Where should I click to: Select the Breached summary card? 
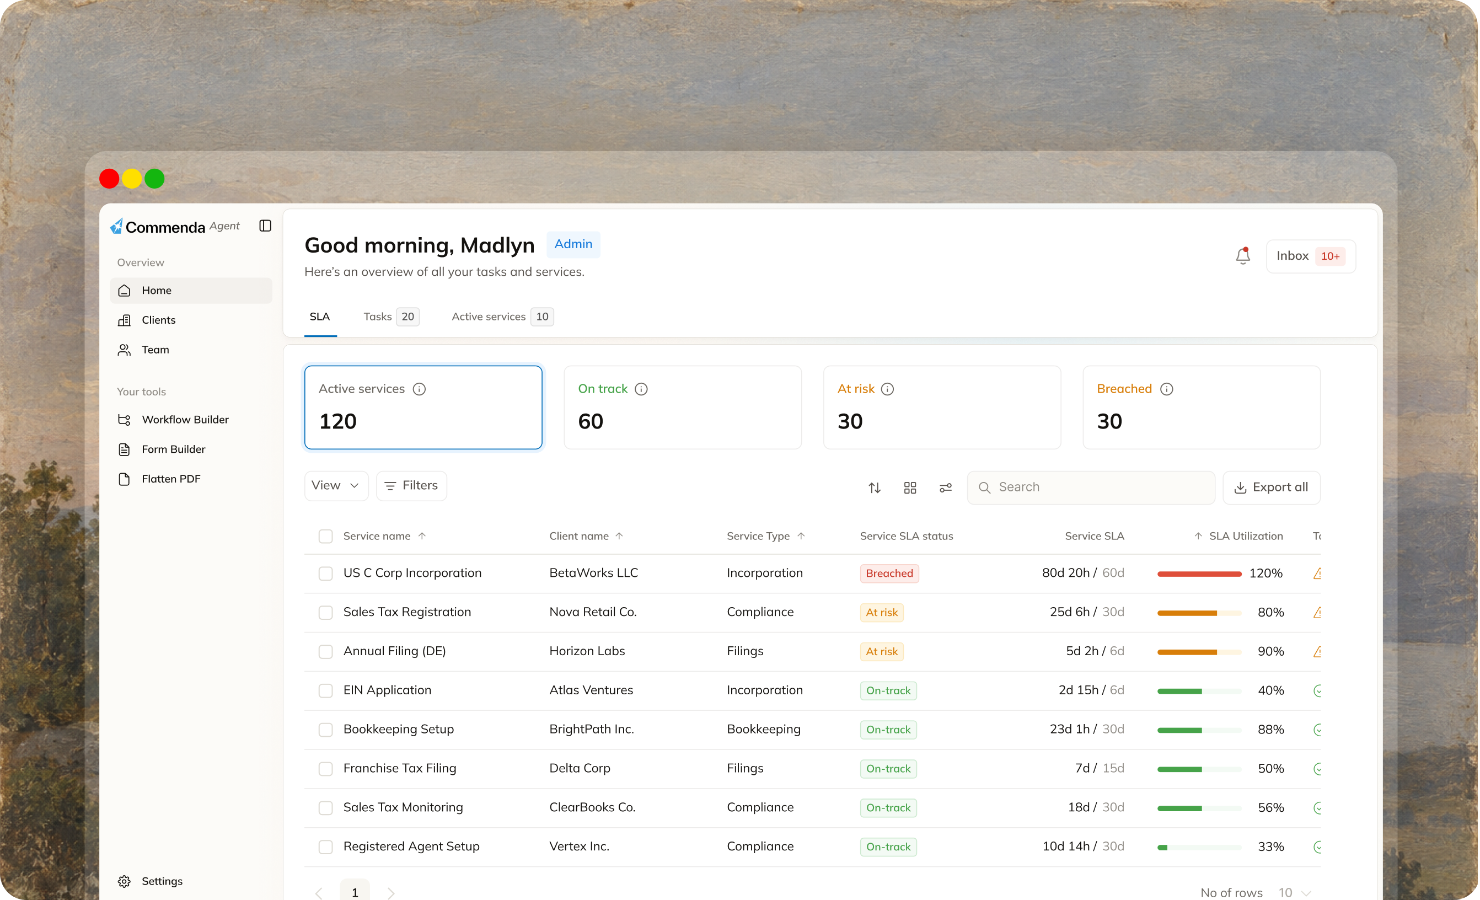tap(1202, 408)
